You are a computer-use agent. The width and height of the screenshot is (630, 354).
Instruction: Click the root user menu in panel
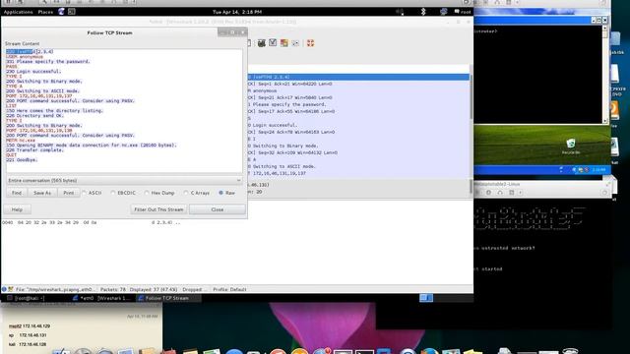click(463, 12)
